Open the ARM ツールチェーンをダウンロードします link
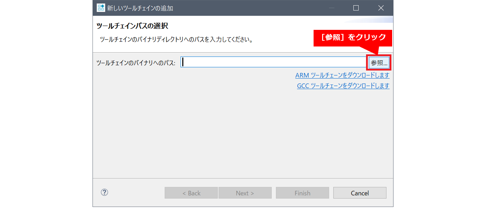485x209 pixels. click(342, 75)
